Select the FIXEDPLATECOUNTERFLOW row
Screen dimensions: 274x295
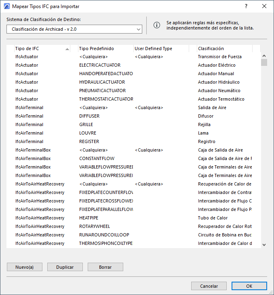point(134,192)
